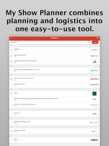
Task: Tap the IMEX logo
Action: [94, 140]
